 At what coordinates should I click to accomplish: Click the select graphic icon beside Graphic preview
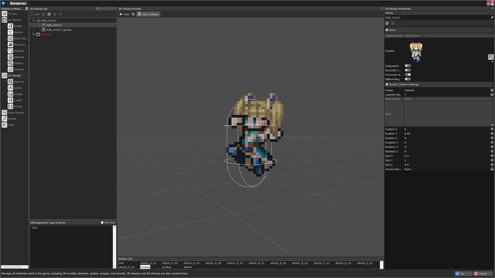[491, 57]
